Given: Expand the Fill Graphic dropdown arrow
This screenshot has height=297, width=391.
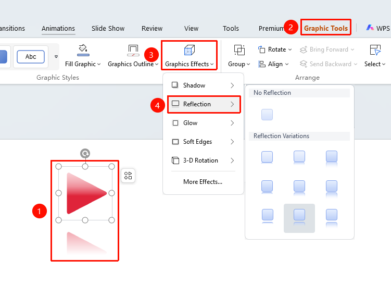Looking at the screenshot, I should coord(99,65).
